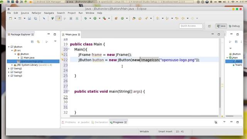Open the Project menu
The height and width of the screenshot is (139, 247).
pos(72,13)
